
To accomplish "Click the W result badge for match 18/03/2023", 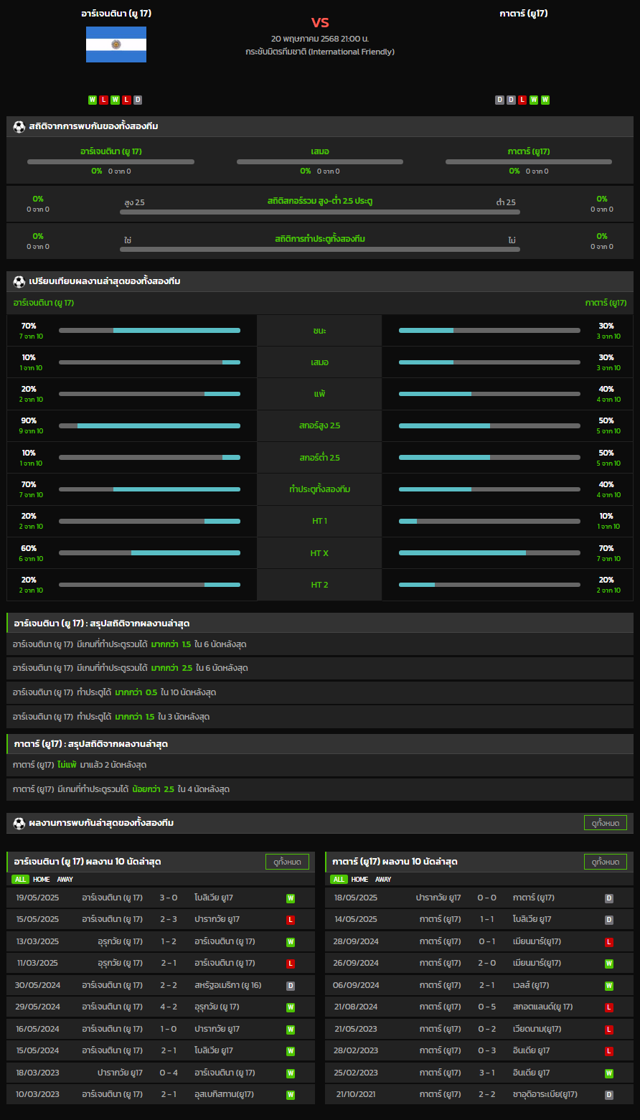I will point(291,1073).
